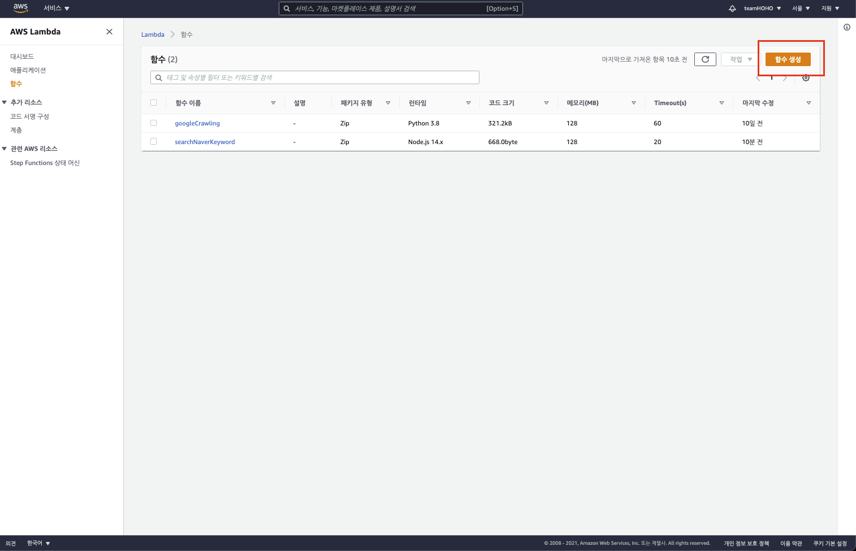856x551 pixels.
Task: Select all functions checkbox in header
Action: click(x=153, y=103)
